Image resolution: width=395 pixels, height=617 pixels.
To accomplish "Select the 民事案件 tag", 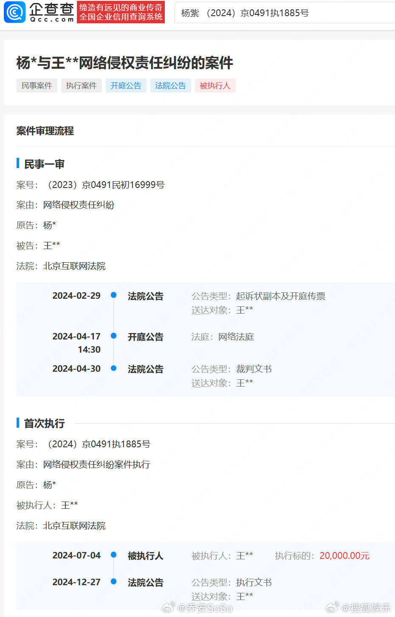I will pyautogui.click(x=37, y=85).
